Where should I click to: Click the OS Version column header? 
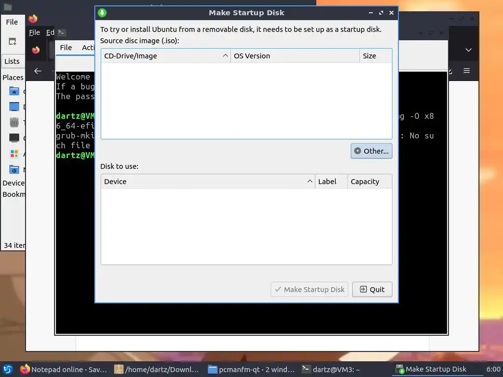click(x=295, y=56)
